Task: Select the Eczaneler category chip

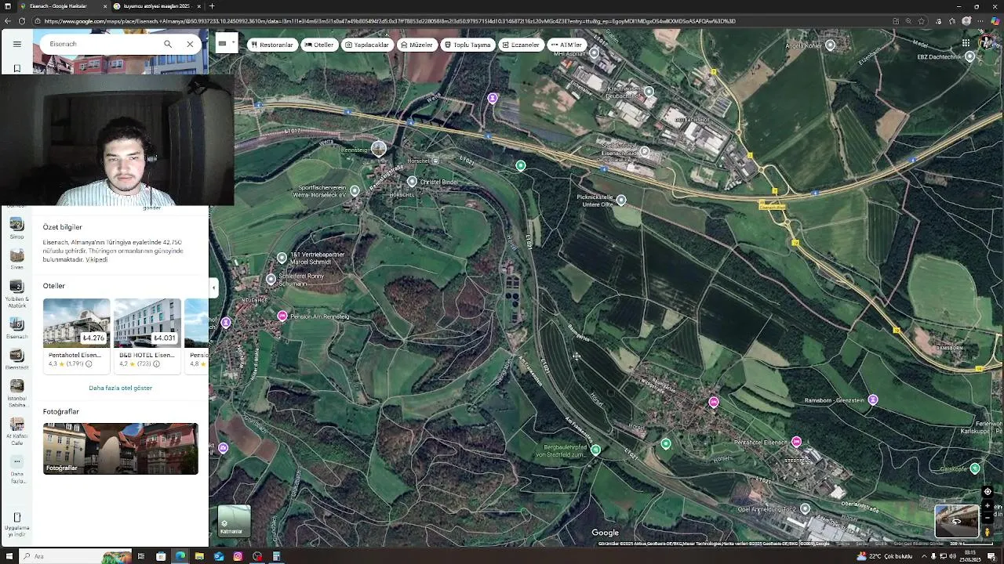Action: point(521,45)
